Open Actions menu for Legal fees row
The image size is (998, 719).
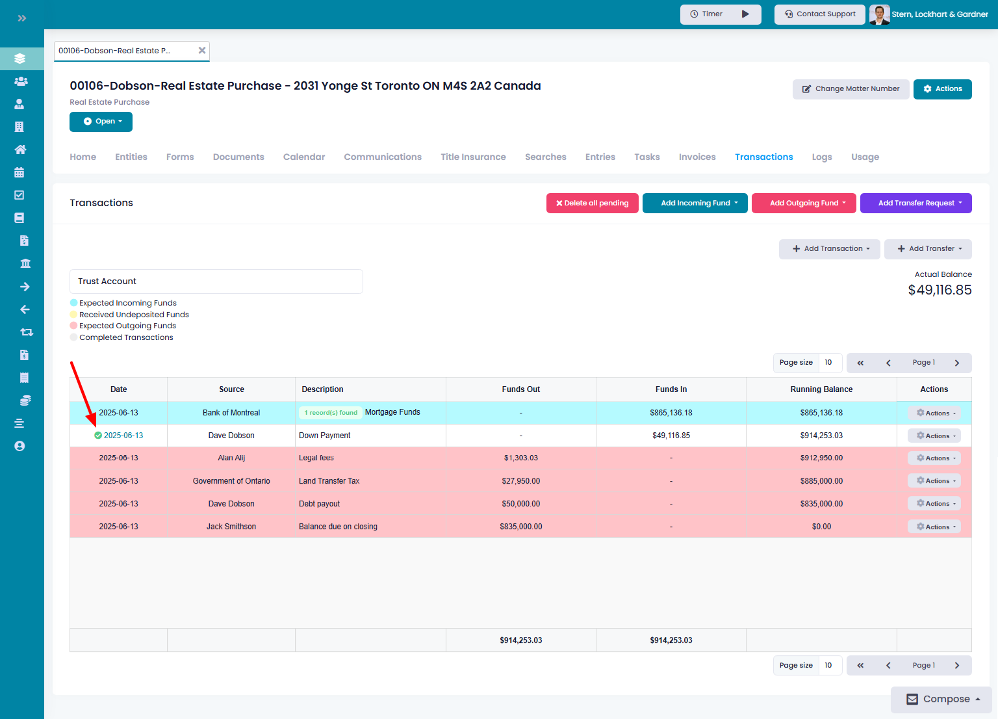[934, 458]
